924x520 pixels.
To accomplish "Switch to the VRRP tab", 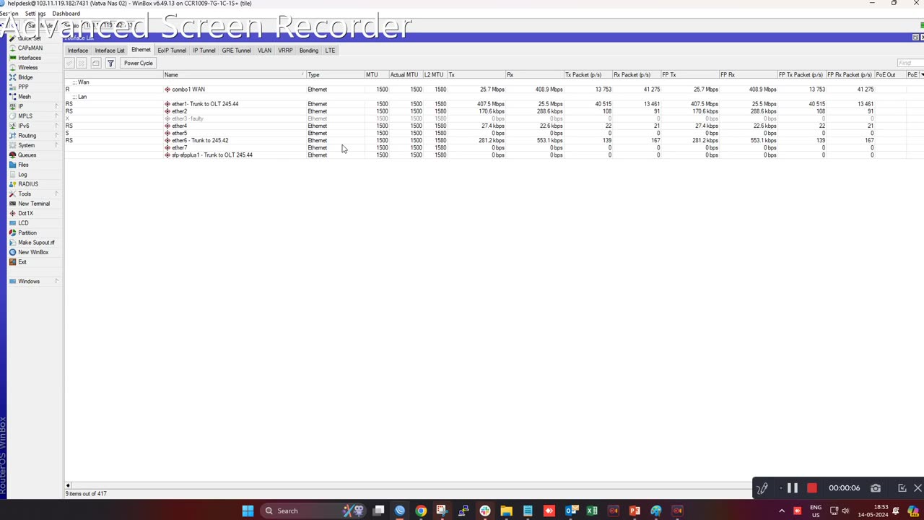I will coord(285,51).
